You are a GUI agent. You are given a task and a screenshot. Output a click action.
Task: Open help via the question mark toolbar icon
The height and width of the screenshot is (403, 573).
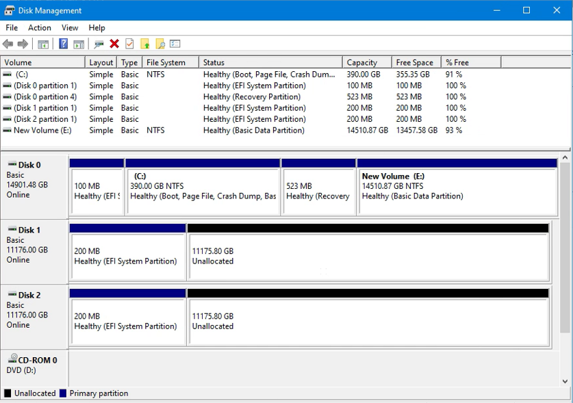(x=63, y=43)
